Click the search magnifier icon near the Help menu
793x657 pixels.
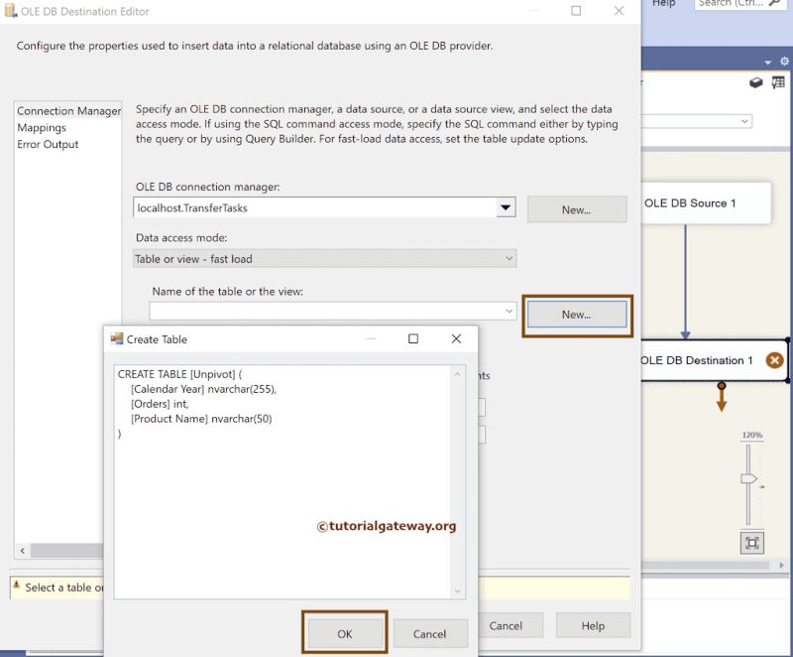click(x=775, y=5)
